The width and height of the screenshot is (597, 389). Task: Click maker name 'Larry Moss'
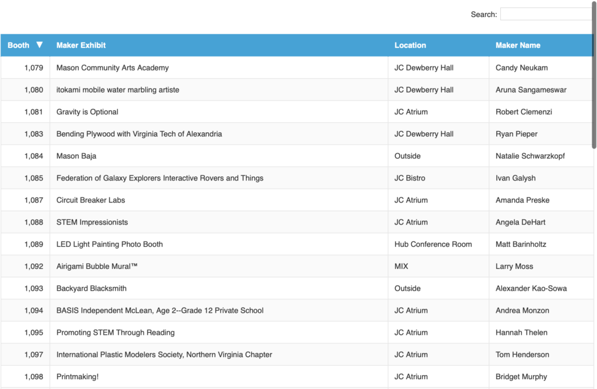click(514, 266)
